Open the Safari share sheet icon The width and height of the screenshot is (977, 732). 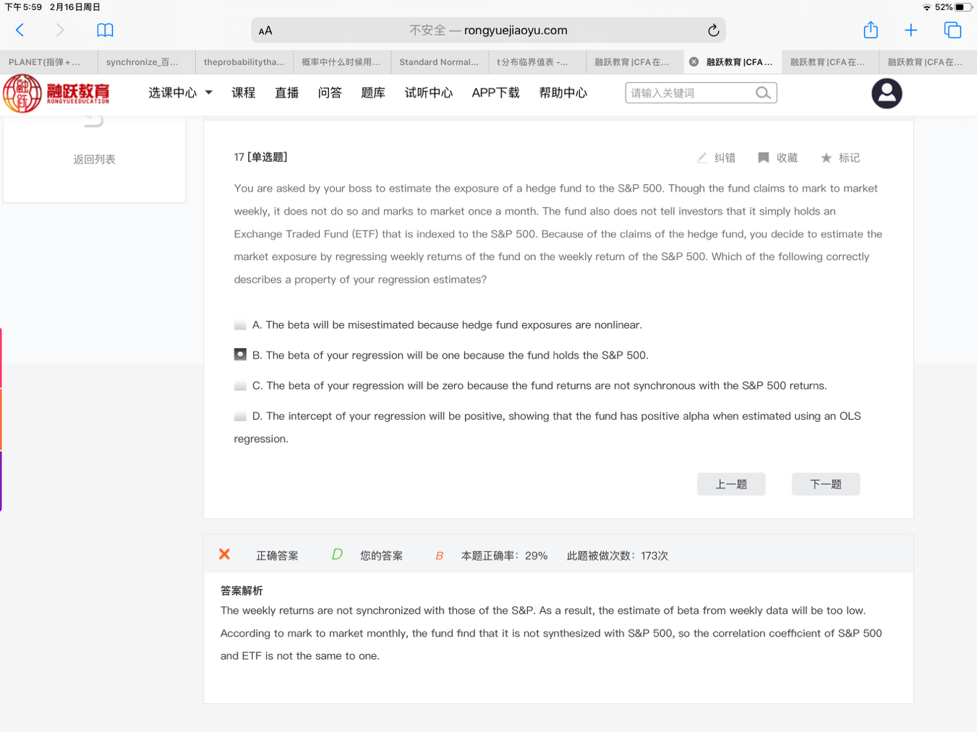click(871, 30)
